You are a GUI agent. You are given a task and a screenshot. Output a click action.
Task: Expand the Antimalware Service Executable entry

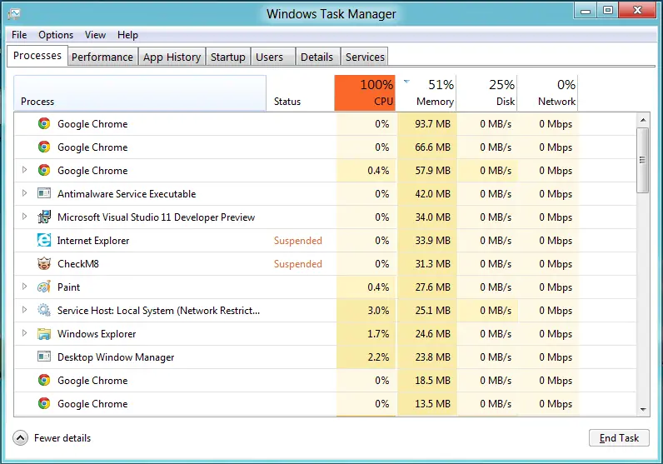(x=24, y=193)
